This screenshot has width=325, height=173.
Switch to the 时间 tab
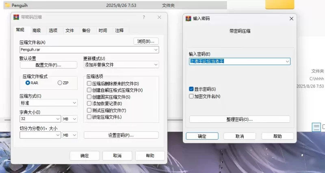(103, 31)
